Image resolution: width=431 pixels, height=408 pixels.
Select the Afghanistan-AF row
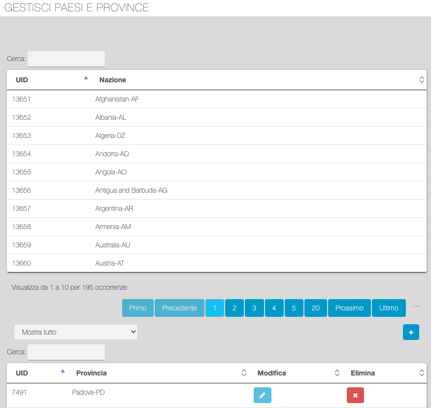coord(117,99)
